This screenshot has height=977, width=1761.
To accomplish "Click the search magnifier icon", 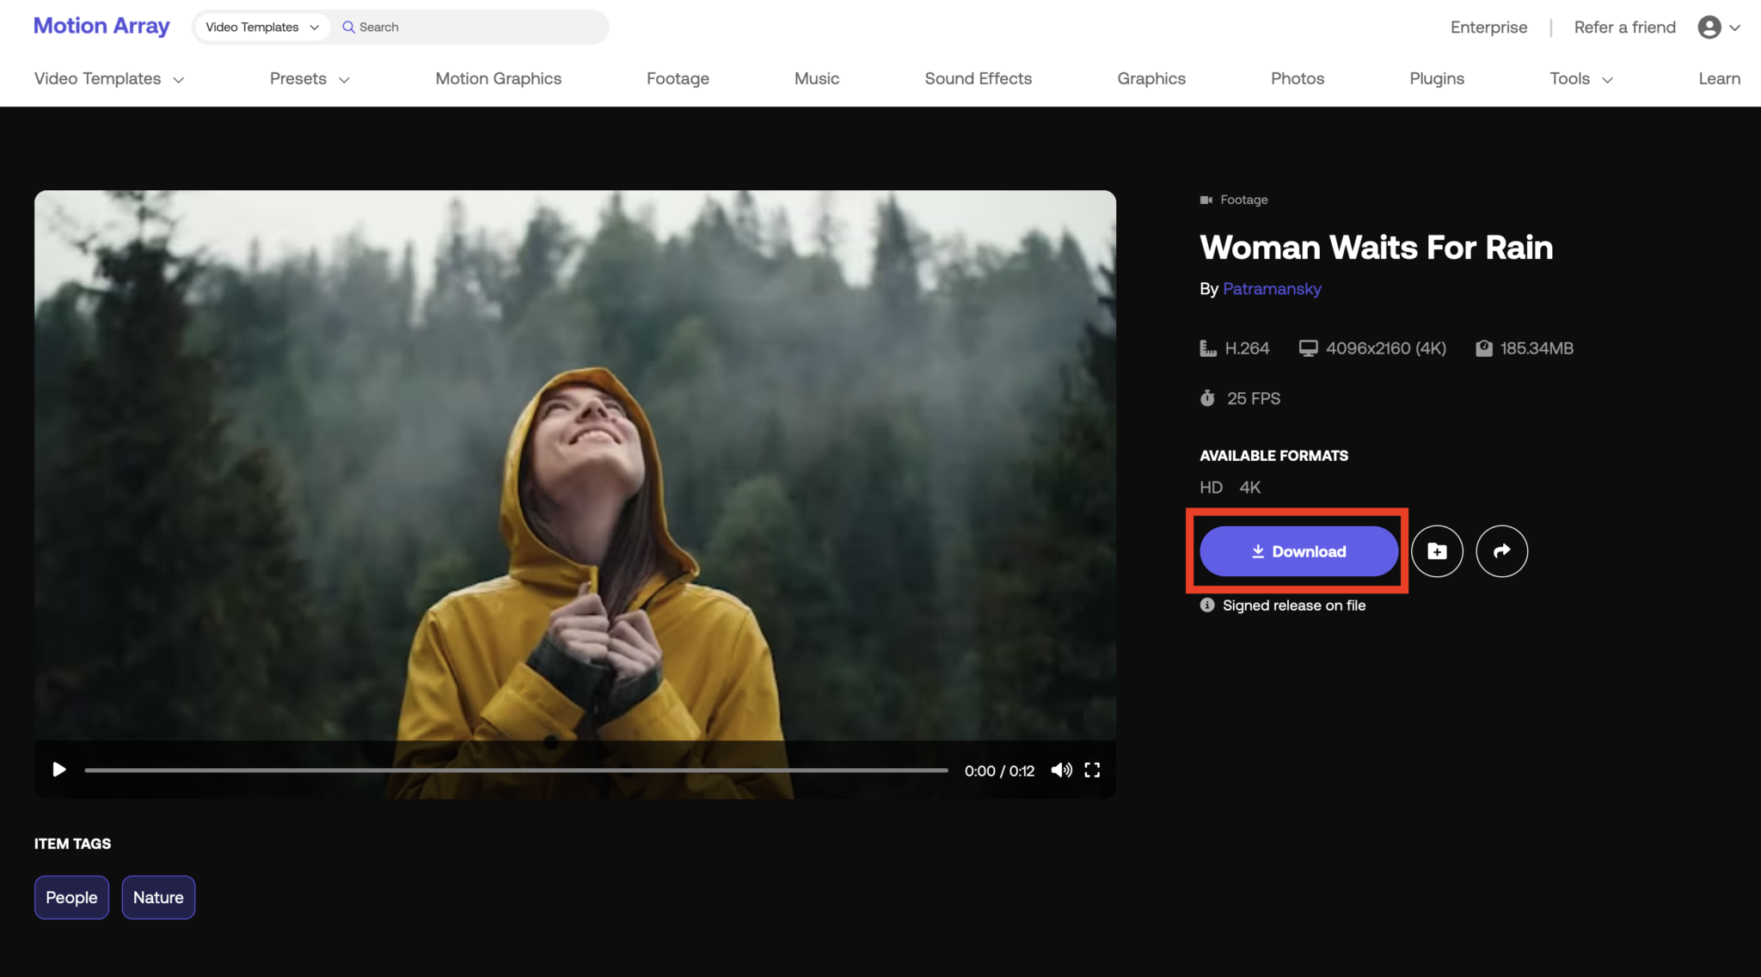I will click(x=348, y=28).
